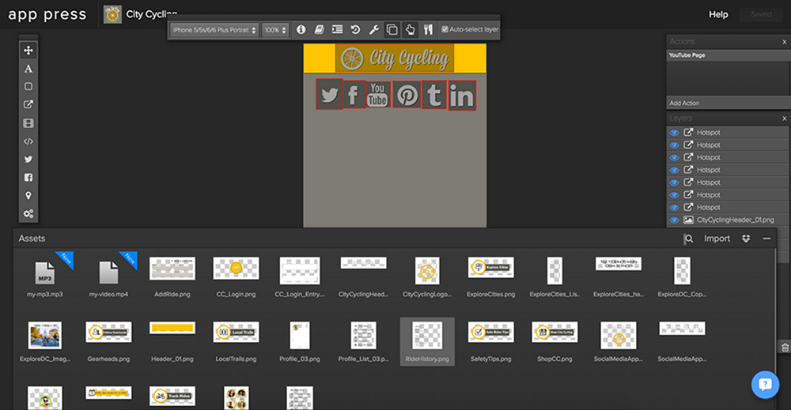This screenshot has width=791, height=410.
Task: Select the Tumblr hotspot on the canvas
Action: pyautogui.click(x=434, y=94)
